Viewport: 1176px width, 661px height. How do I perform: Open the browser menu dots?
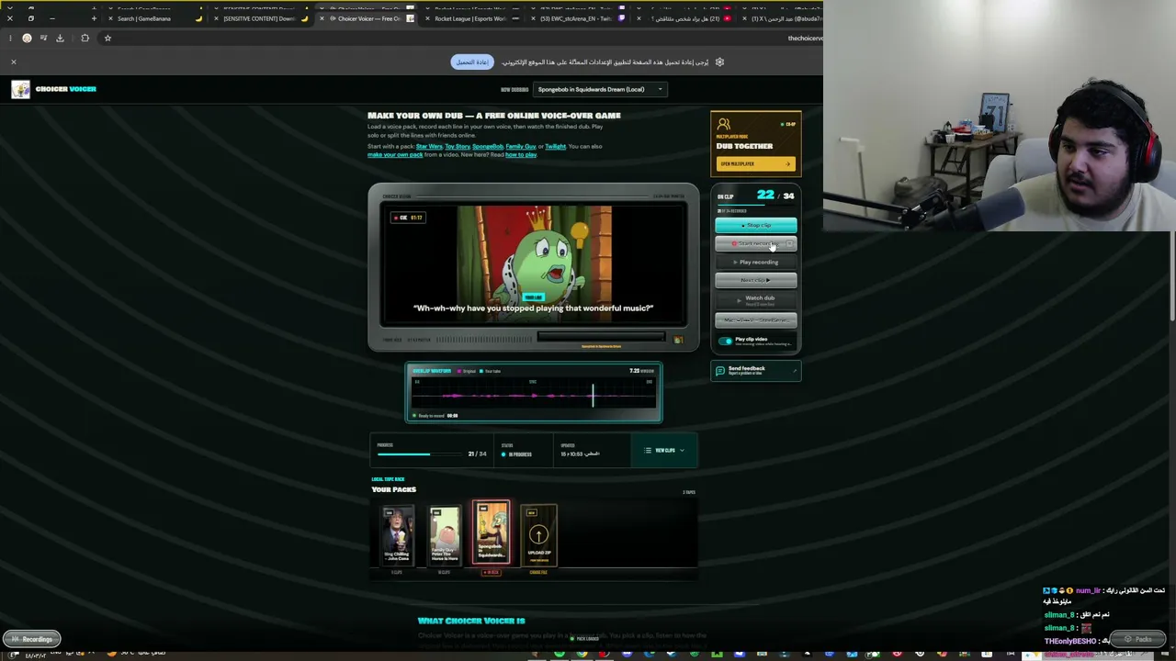click(9, 38)
